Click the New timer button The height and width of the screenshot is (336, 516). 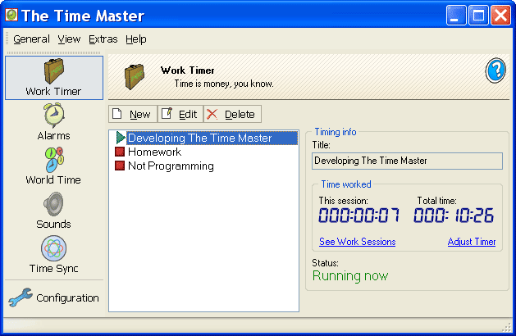coord(132,115)
